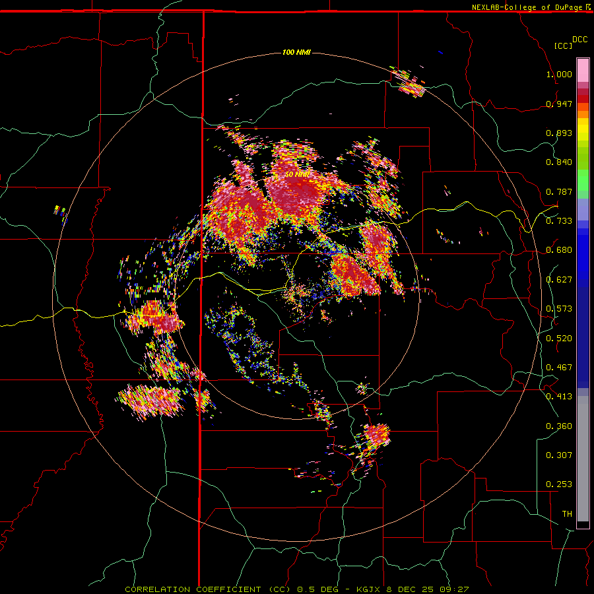Click the 0.307 legend value
The width and height of the screenshot is (594, 594).
559,455
